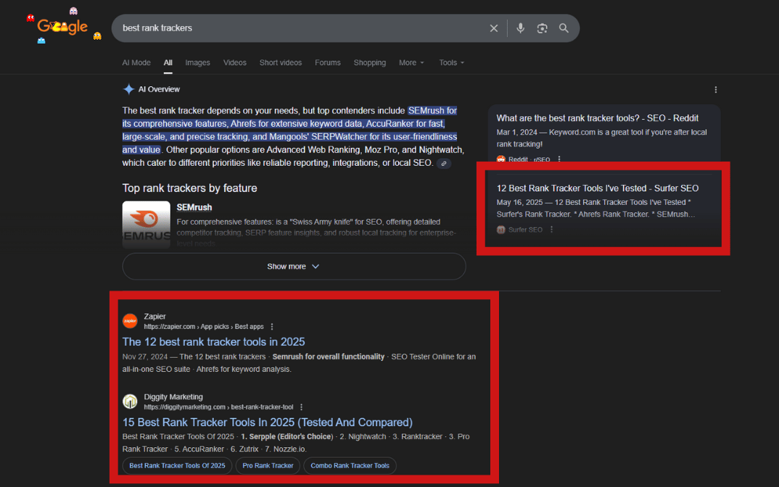
Task: Click the Zapier favicon
Action: (x=130, y=321)
